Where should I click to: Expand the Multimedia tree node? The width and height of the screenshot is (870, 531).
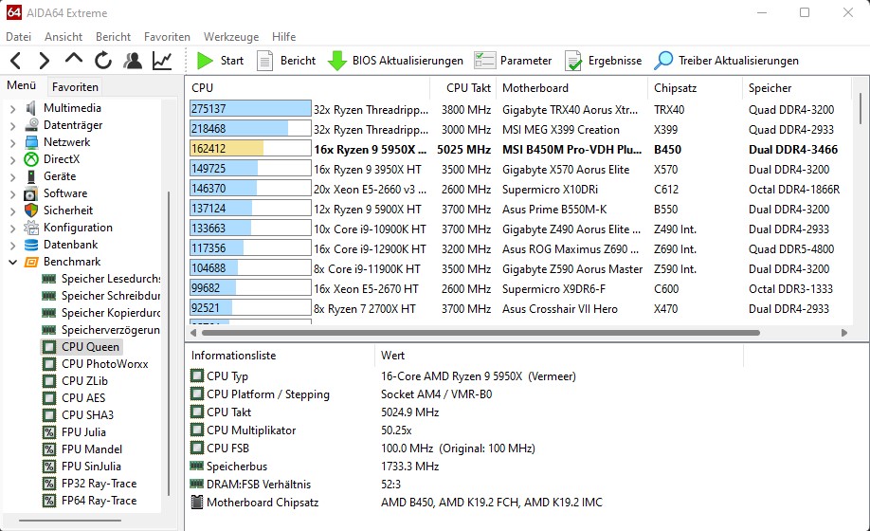point(12,108)
